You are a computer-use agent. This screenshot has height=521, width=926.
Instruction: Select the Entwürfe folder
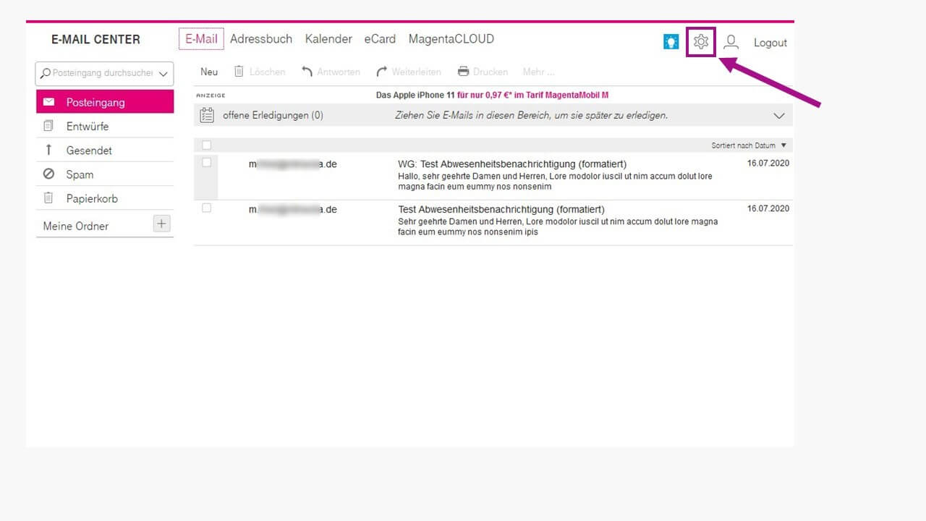(x=105, y=126)
